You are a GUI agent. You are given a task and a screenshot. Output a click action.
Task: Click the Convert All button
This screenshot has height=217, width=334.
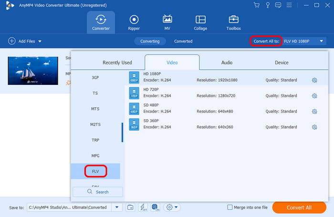299,207
